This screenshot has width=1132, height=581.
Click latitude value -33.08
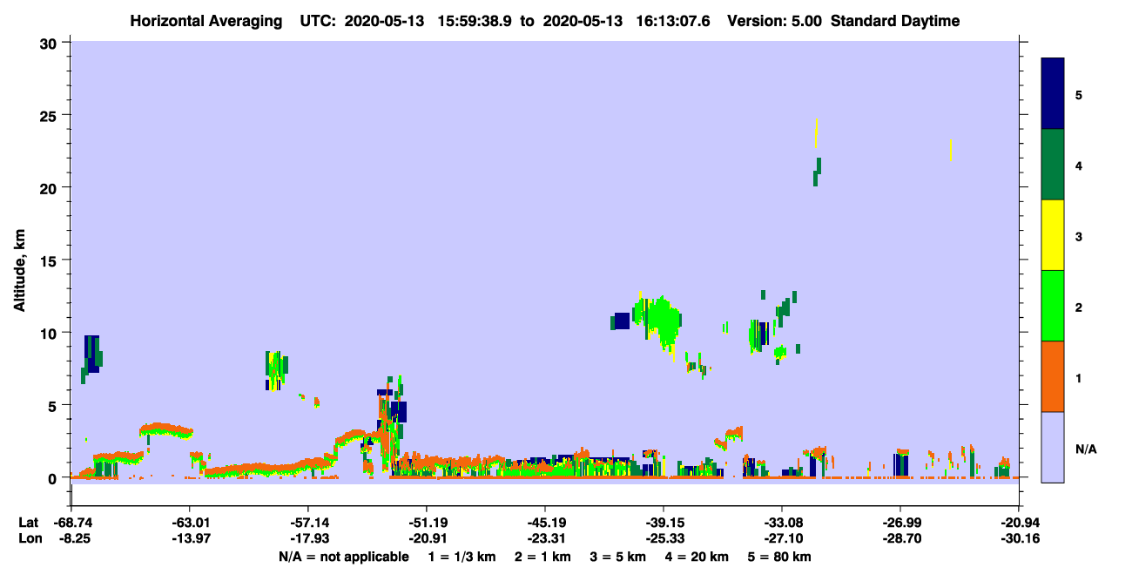coord(781,523)
